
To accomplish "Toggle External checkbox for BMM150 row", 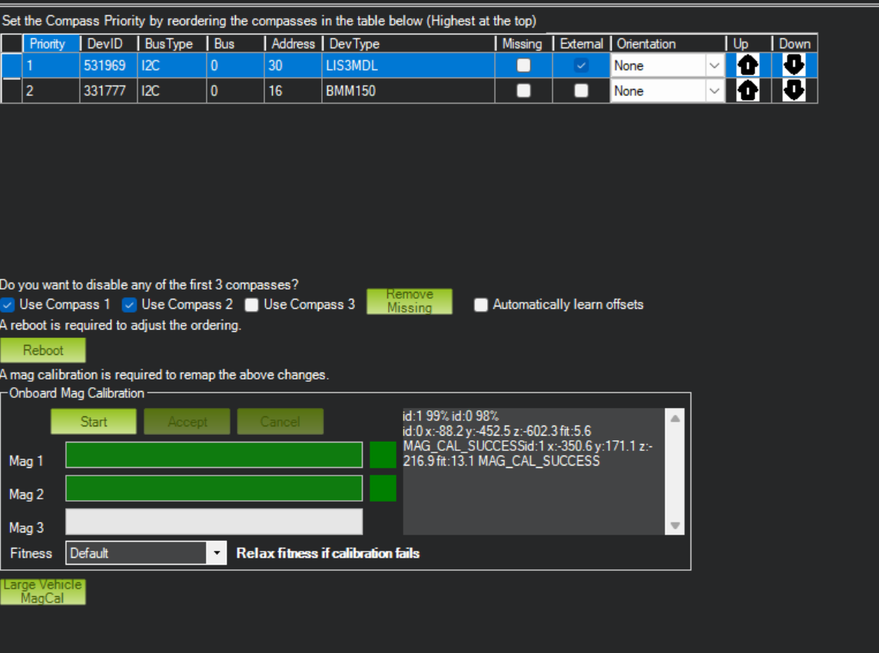I will 582,91.
